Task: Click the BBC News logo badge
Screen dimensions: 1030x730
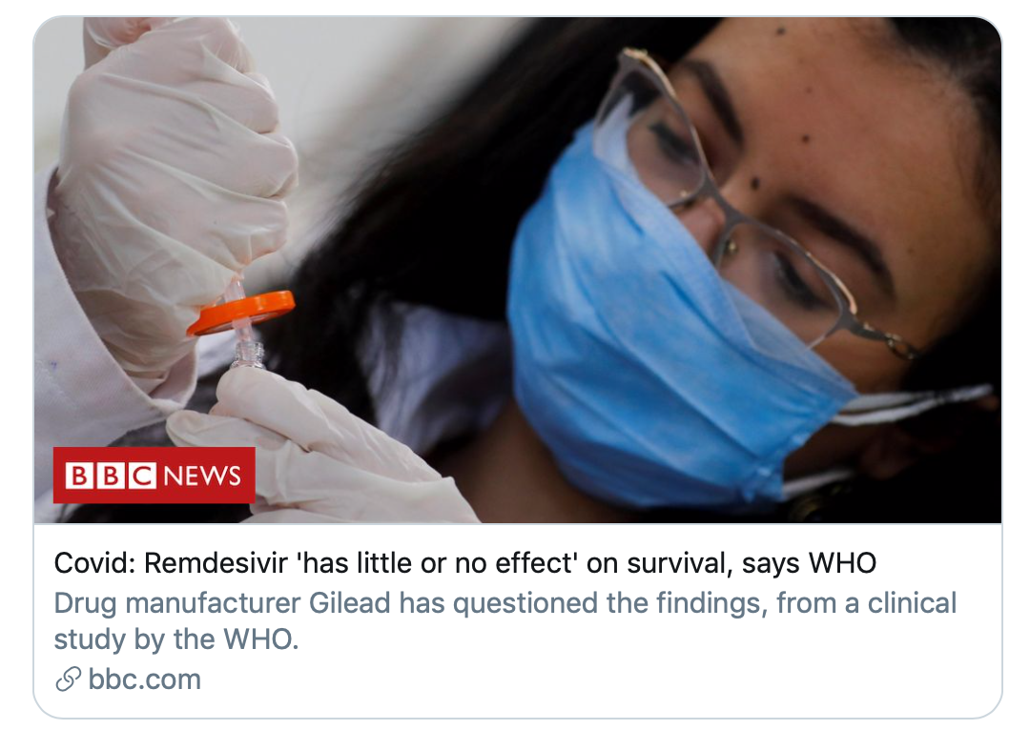Action: click(x=154, y=476)
